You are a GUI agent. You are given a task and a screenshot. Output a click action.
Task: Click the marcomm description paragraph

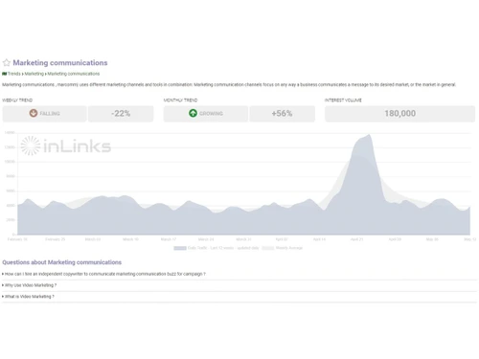[229, 84]
